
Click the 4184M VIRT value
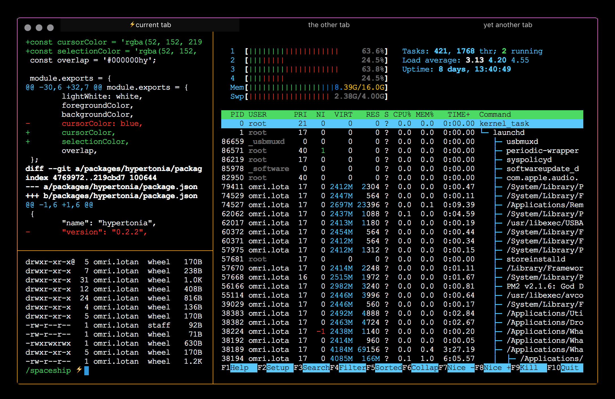341,350
